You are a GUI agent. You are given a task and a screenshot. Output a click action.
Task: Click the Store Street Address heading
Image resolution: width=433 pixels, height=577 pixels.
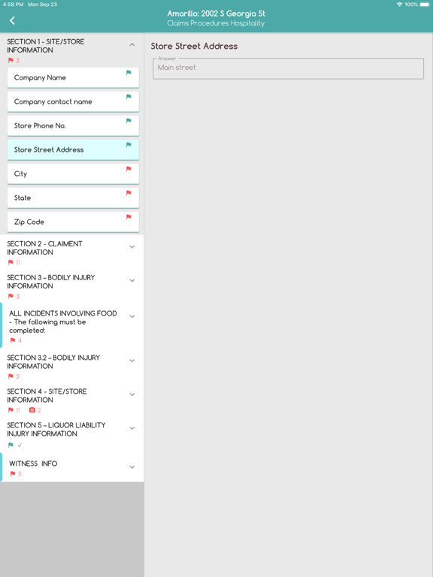(x=194, y=46)
